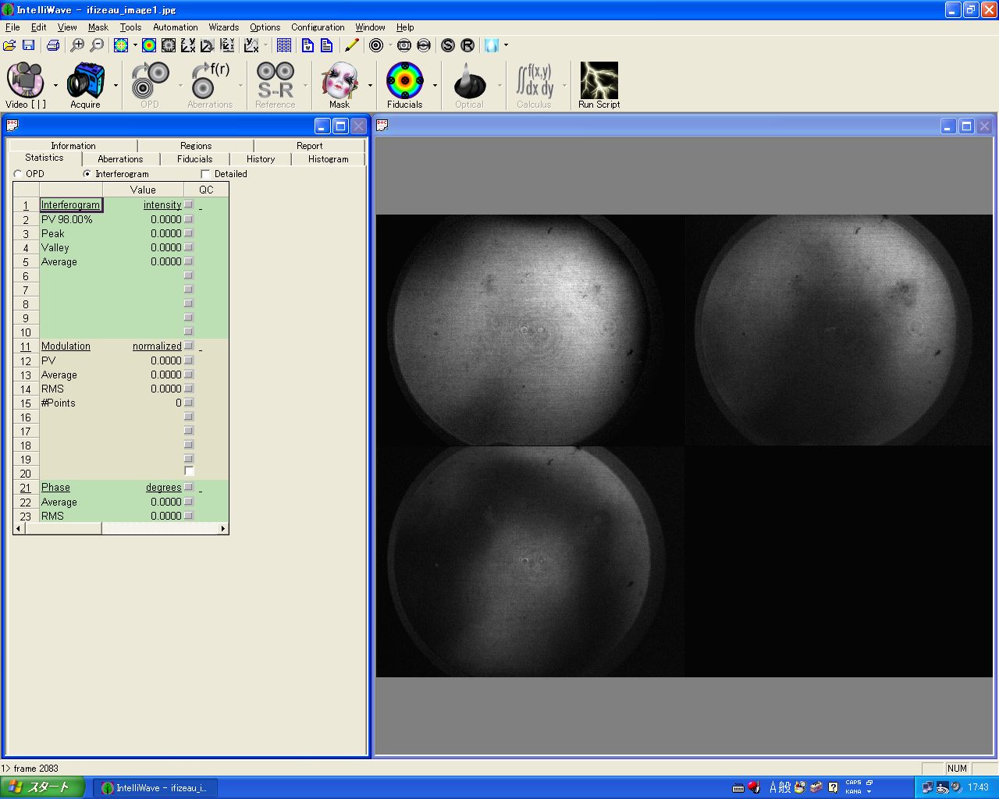
Task: Toggle QC checkbox in Peak row
Action: (188, 233)
